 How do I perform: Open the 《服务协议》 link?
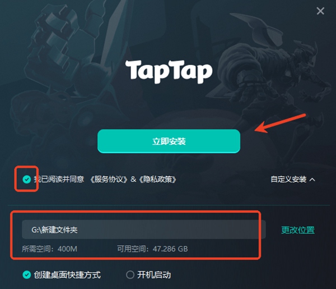109,179
